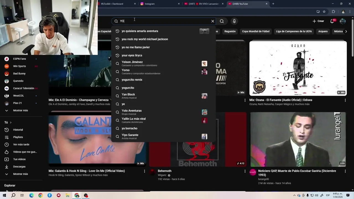354x199 pixels.
Task: Open options menu for Galantis mix
Action: point(144,171)
